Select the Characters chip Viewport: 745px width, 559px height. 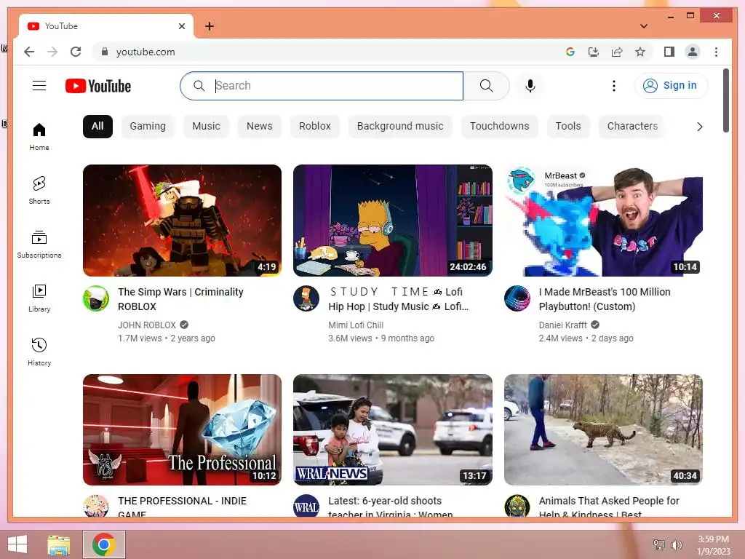(632, 127)
